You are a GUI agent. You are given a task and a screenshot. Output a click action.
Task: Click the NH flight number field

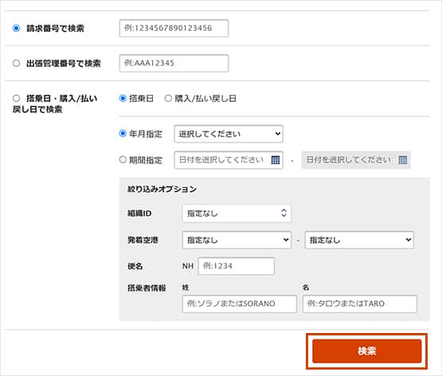pos(237,266)
